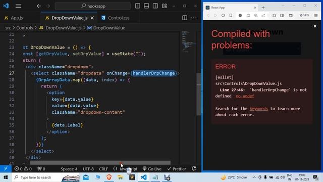
Task: Close the React App browser tab
Action: pos(255,8)
